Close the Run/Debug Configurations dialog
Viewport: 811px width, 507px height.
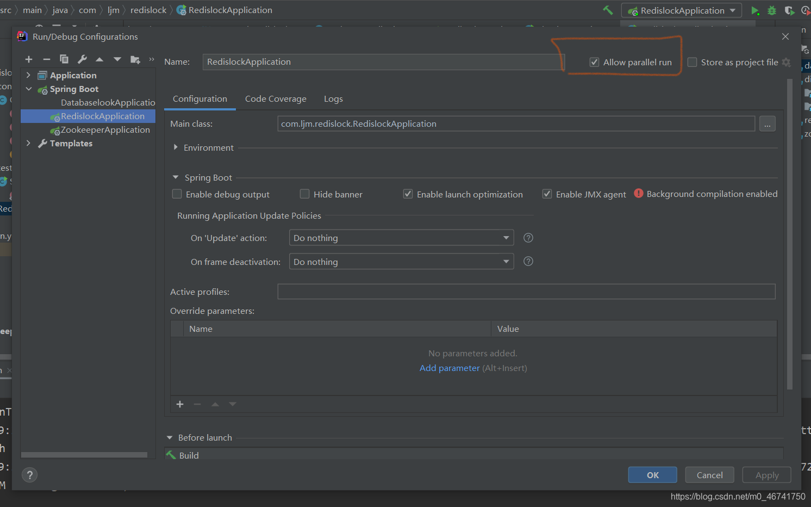click(x=785, y=36)
